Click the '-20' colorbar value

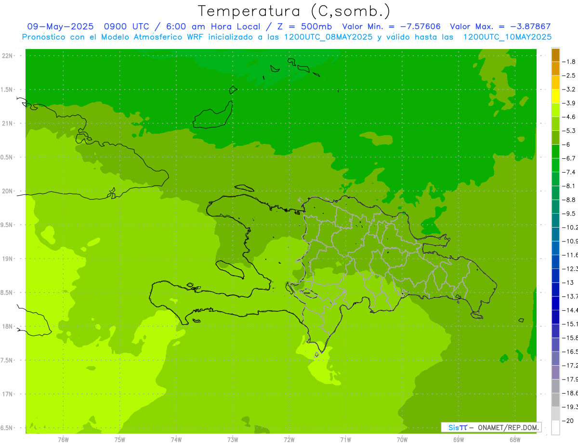(x=568, y=421)
